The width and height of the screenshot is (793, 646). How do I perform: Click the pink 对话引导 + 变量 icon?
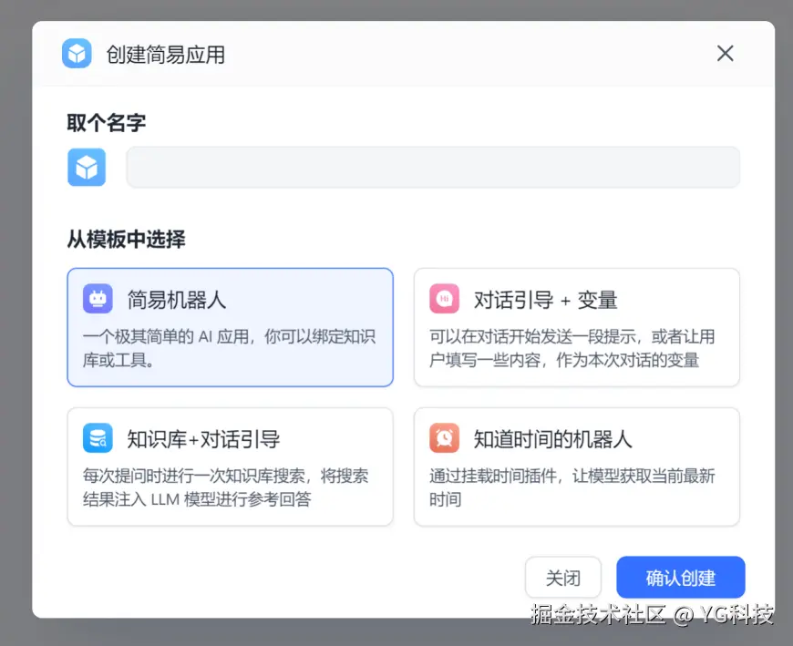click(x=444, y=299)
